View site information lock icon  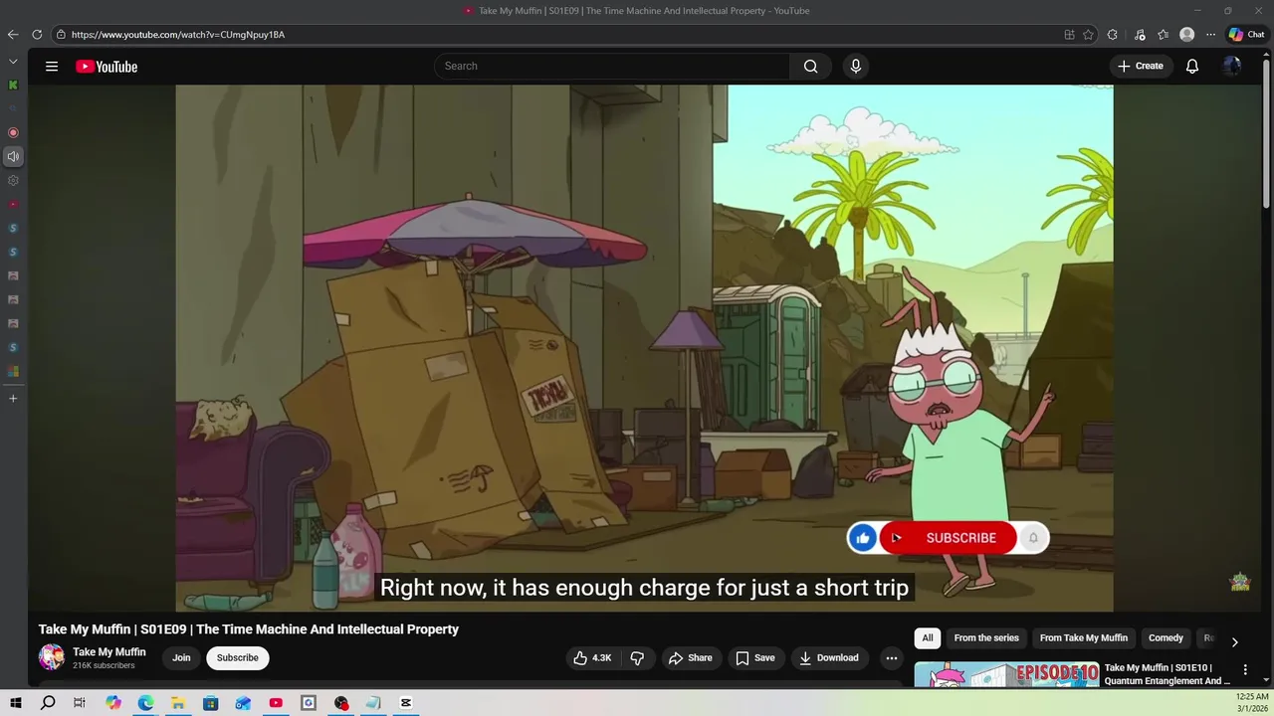click(61, 35)
